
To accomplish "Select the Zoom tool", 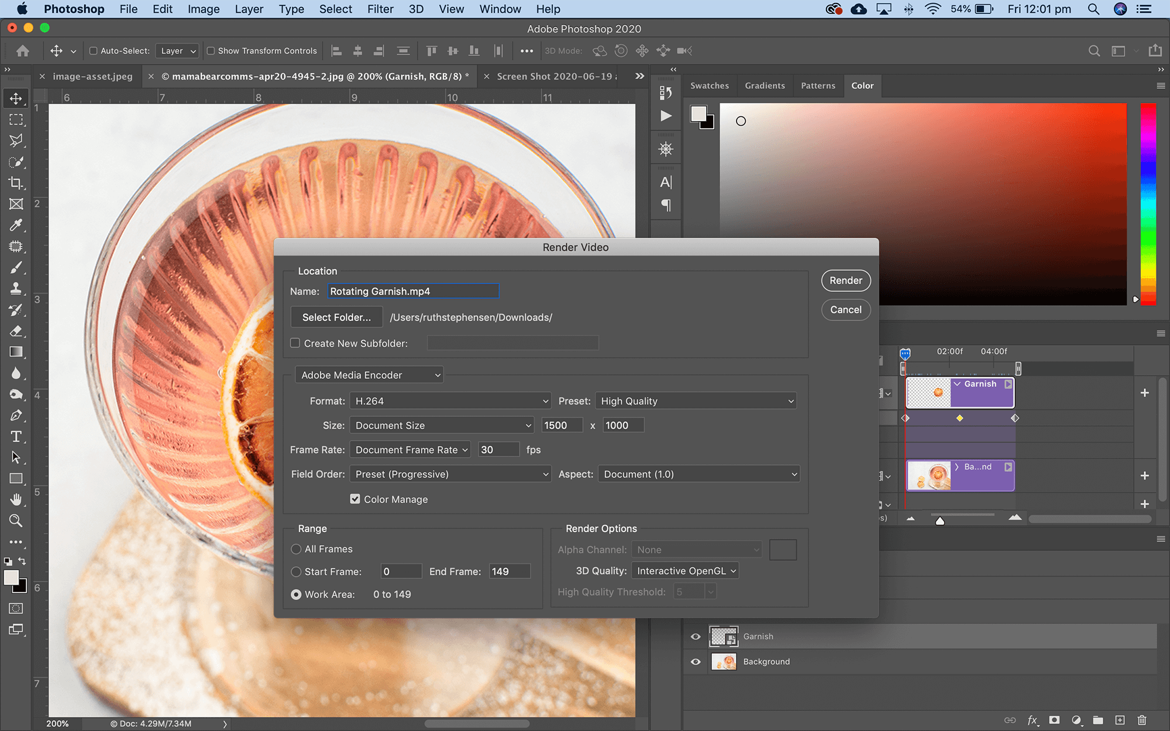I will pyautogui.click(x=16, y=521).
